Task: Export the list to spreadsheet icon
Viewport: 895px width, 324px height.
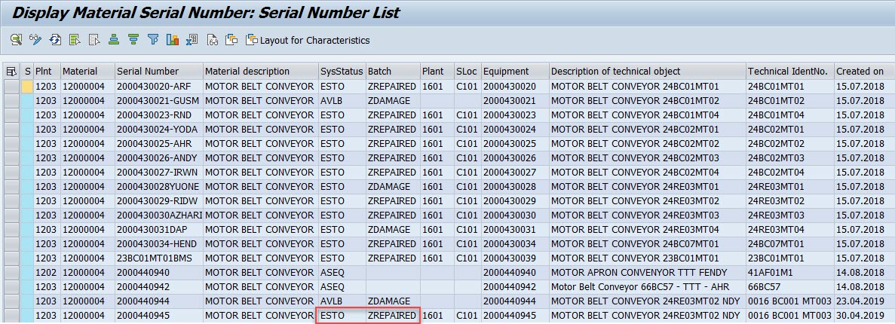Action: pyautogui.click(x=192, y=40)
